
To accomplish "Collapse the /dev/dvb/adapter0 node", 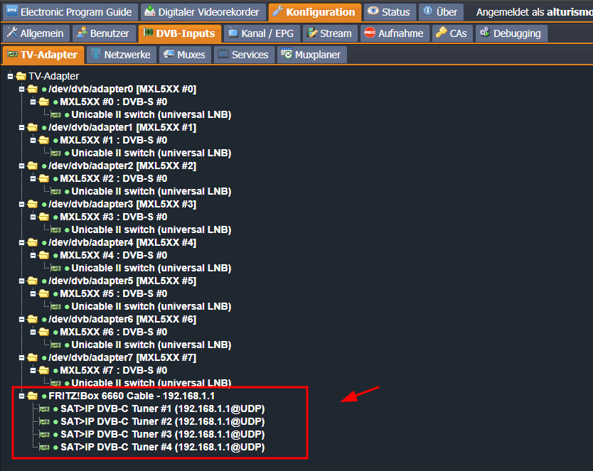I will coord(21,89).
